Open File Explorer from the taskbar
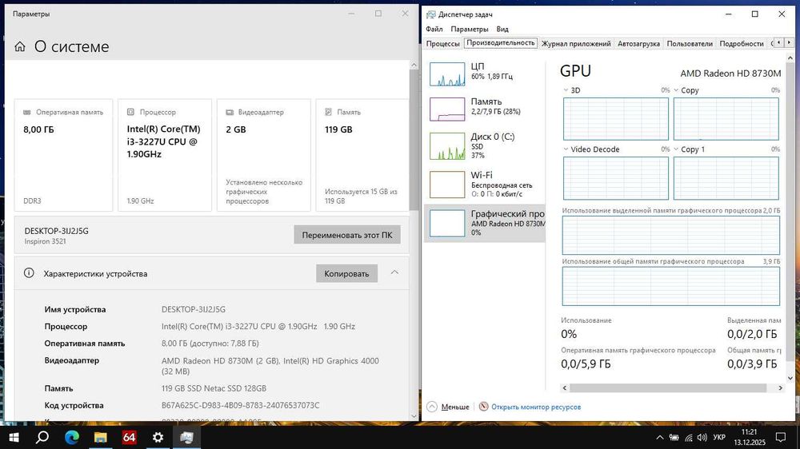Screen dimensions: 800x449 [x=101, y=437]
